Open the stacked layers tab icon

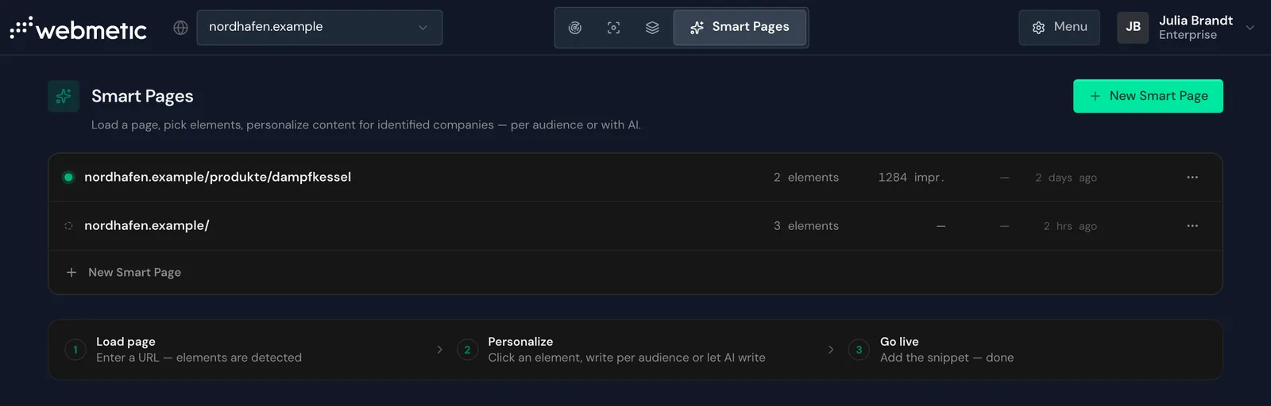pos(652,28)
